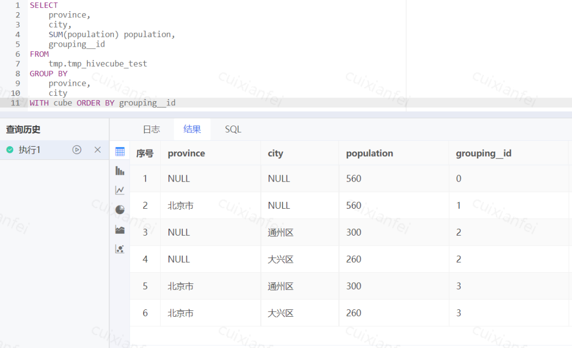The width and height of the screenshot is (572, 348).
Task: Click the population column header
Action: (x=369, y=153)
